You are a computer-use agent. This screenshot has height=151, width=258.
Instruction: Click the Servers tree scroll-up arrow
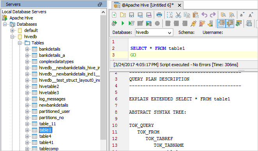(103, 12)
